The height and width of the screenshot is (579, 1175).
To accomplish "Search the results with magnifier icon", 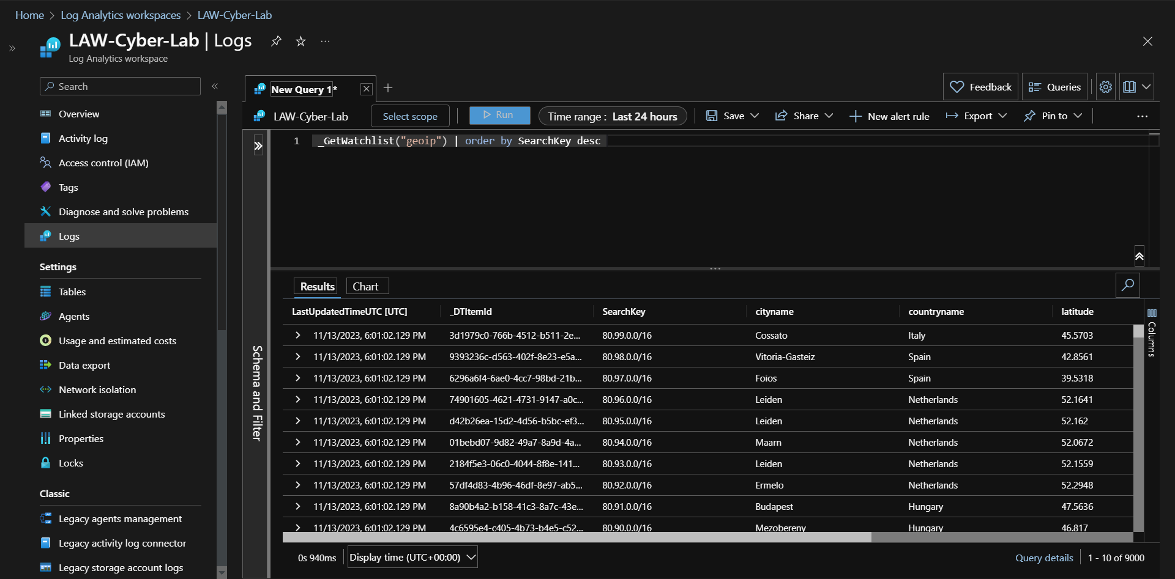I will pos(1127,285).
